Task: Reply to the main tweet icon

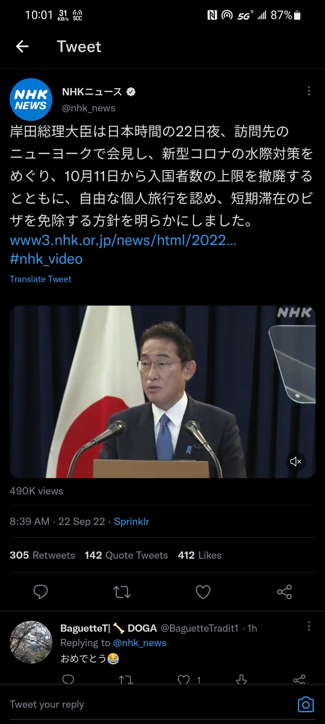Action: [41, 592]
